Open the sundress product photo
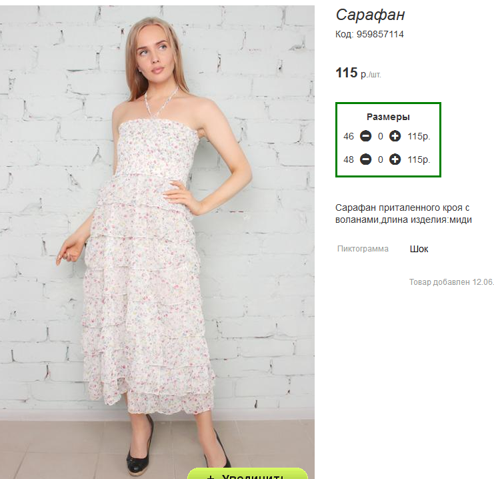Screen dimensions: 494x479 [157, 240]
